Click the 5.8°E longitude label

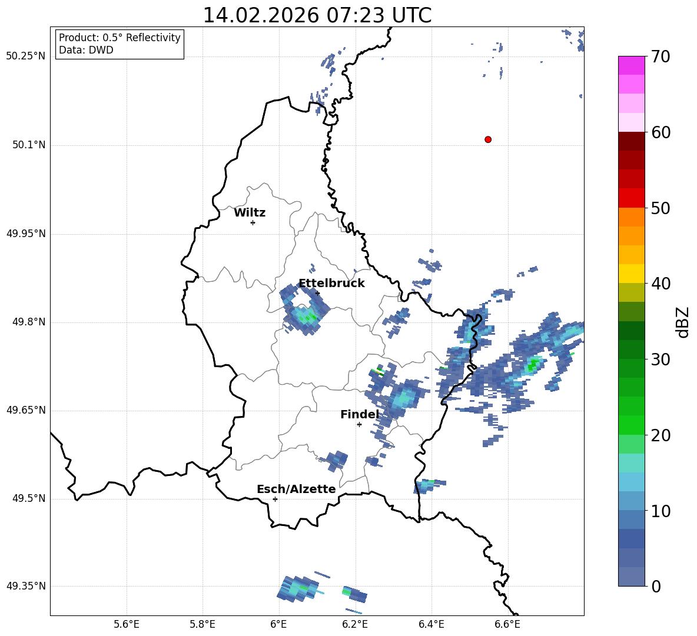point(203,624)
